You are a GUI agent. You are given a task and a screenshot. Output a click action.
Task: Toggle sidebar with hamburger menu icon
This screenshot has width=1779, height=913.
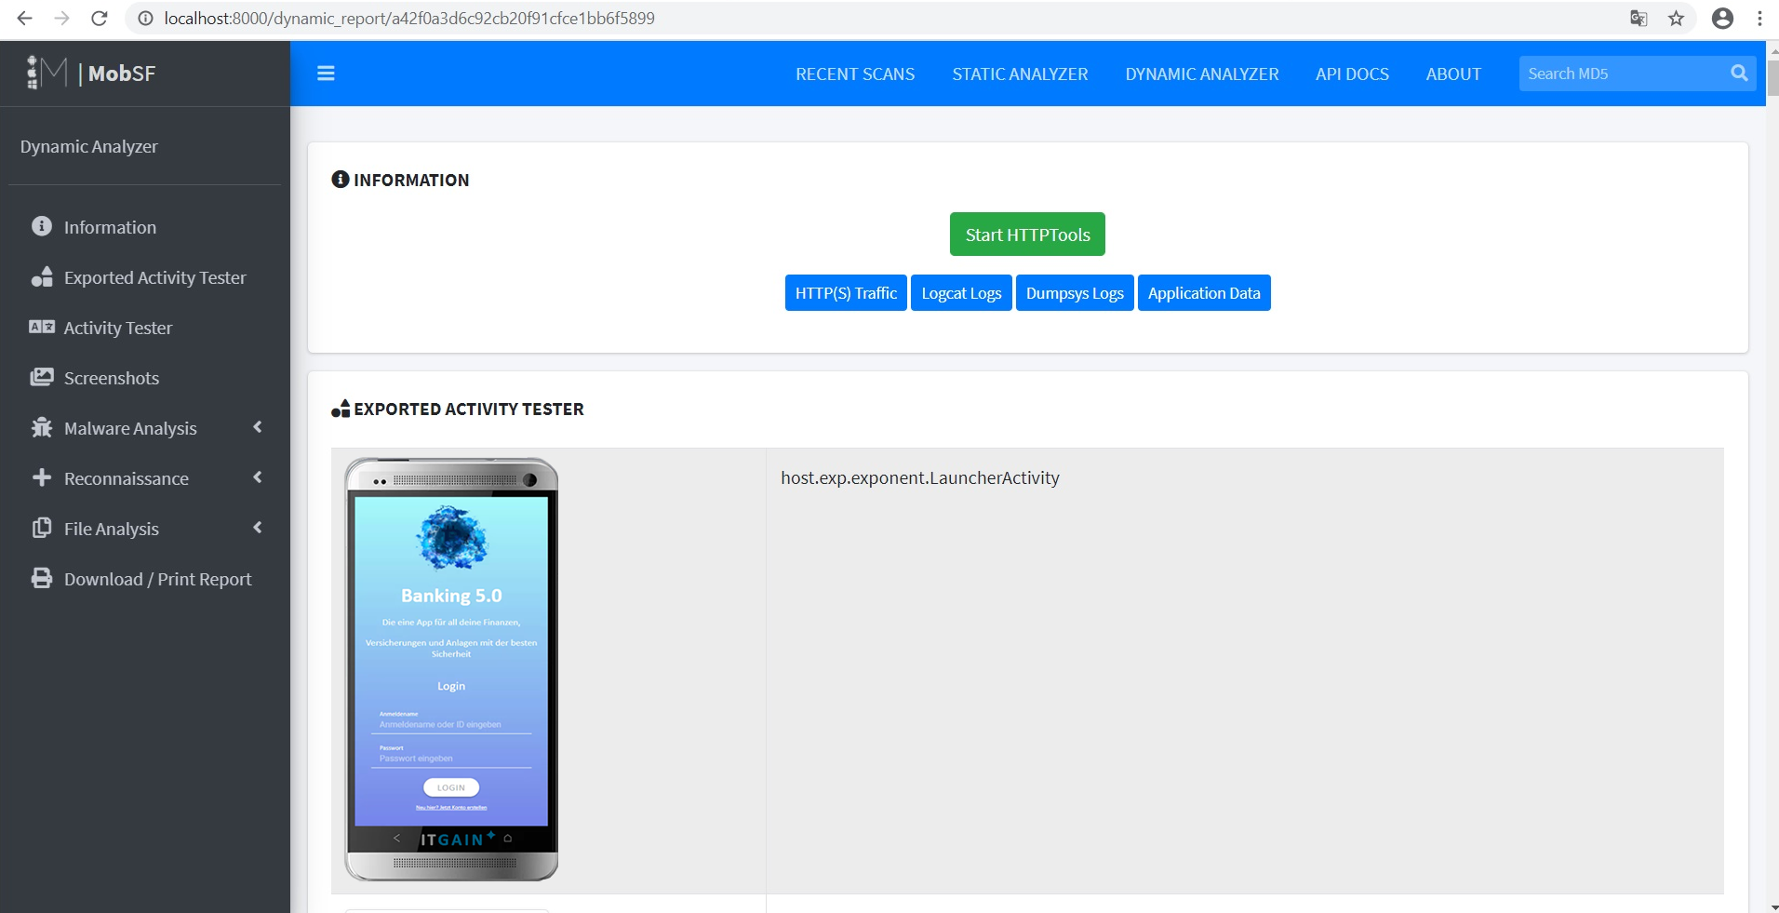(326, 74)
